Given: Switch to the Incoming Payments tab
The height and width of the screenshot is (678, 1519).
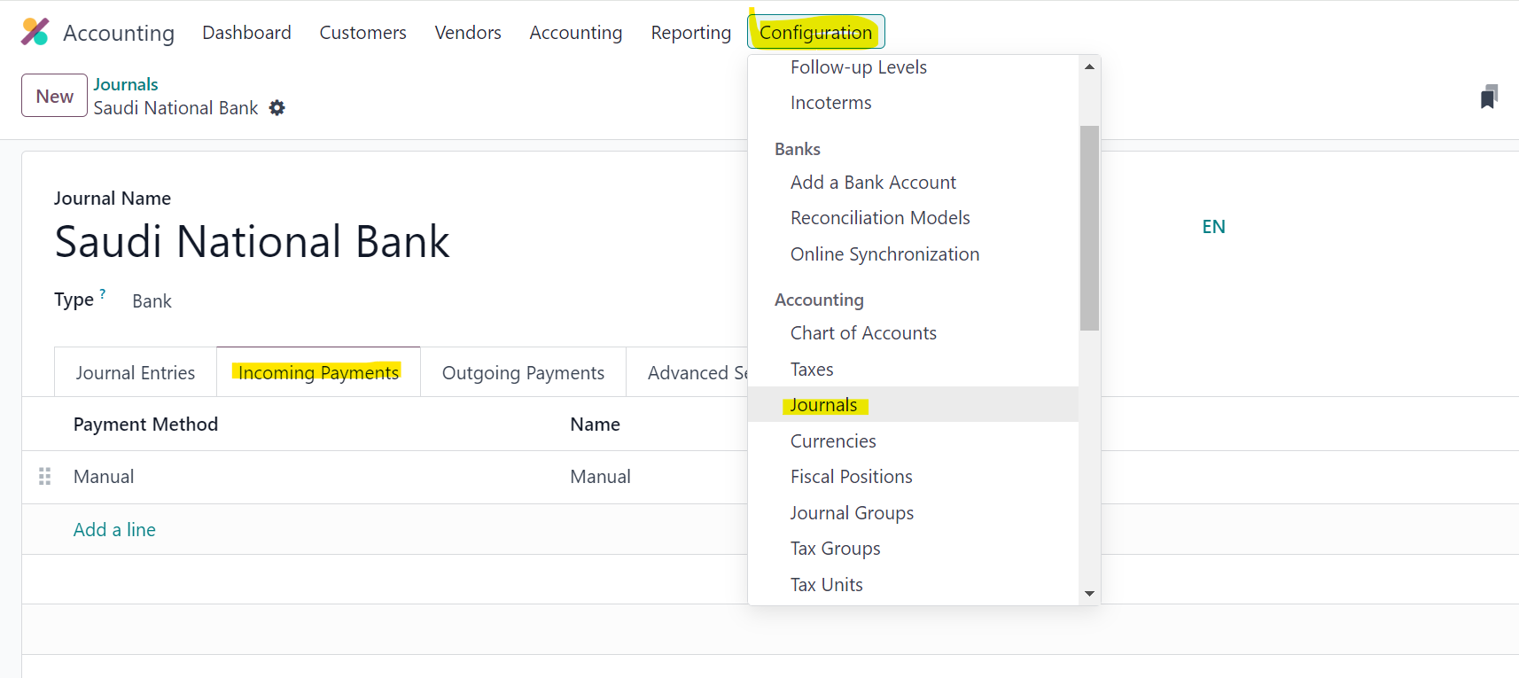Looking at the screenshot, I should pos(319,373).
